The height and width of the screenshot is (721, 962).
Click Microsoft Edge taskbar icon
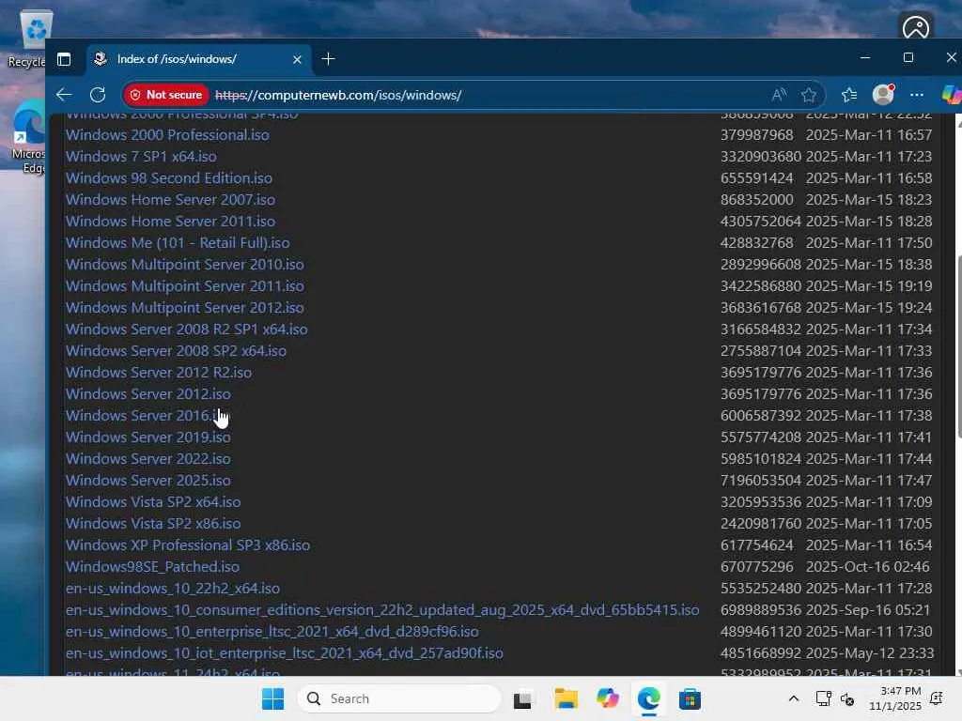648,698
